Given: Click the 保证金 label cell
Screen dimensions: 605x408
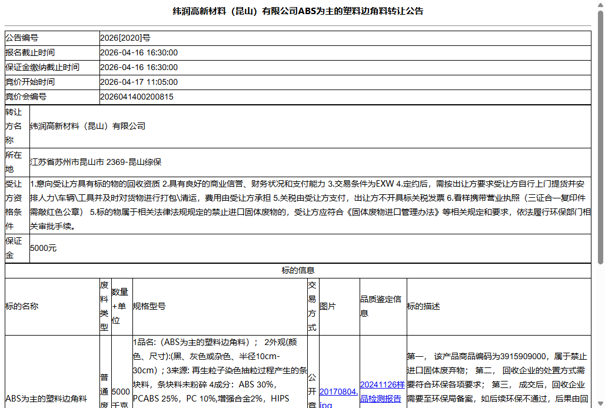Looking at the screenshot, I should (x=17, y=248).
